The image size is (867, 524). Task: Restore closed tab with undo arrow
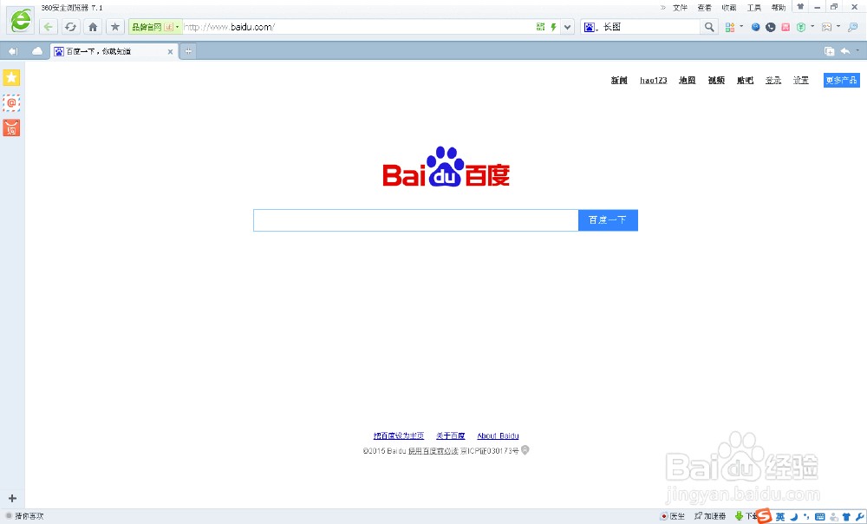844,51
